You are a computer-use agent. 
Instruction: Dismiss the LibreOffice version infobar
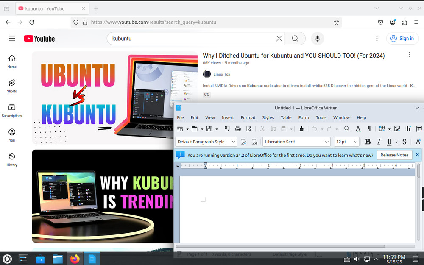(417, 155)
